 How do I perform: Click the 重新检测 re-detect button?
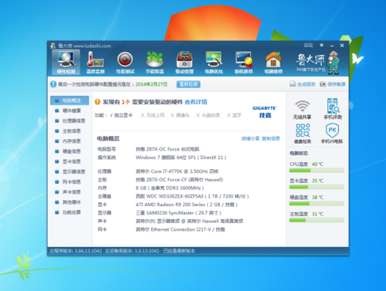tap(188, 84)
